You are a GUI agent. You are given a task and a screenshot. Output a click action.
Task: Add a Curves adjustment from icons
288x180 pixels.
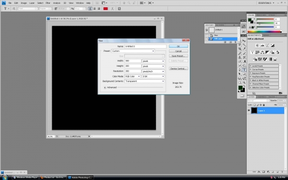pos(267,46)
